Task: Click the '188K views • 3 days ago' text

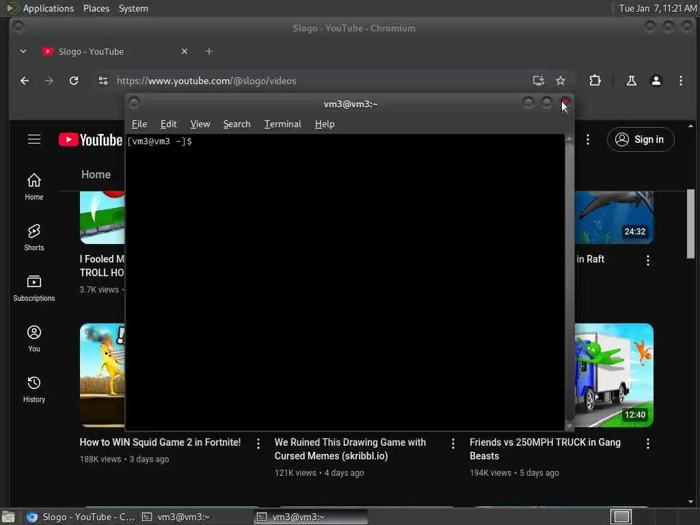Action: tap(124, 459)
